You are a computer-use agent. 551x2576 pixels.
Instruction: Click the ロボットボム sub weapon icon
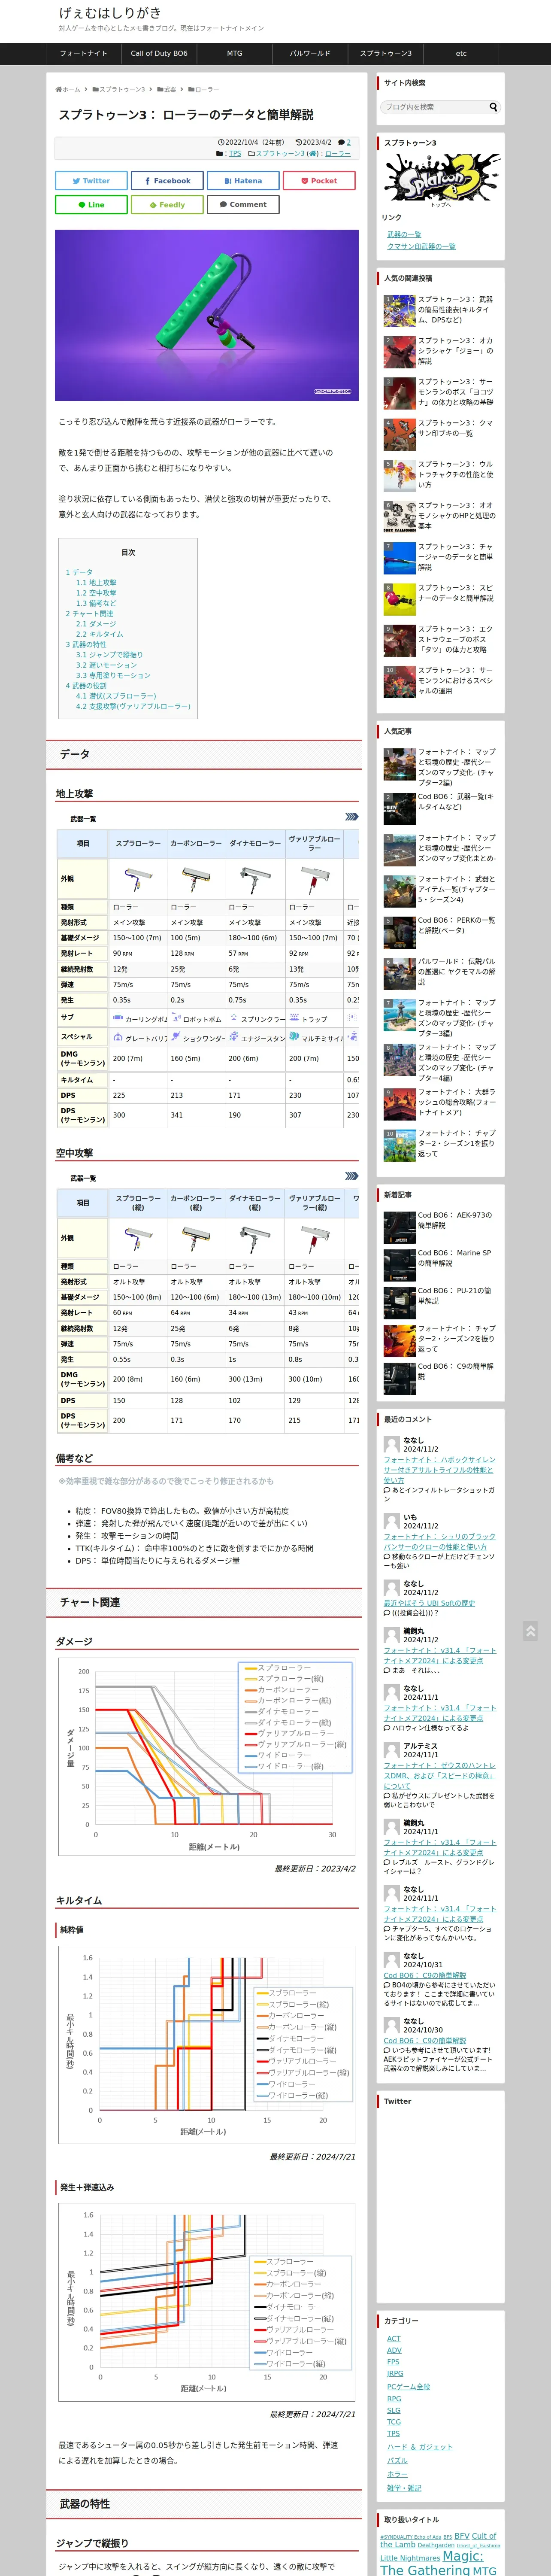[x=176, y=1017]
